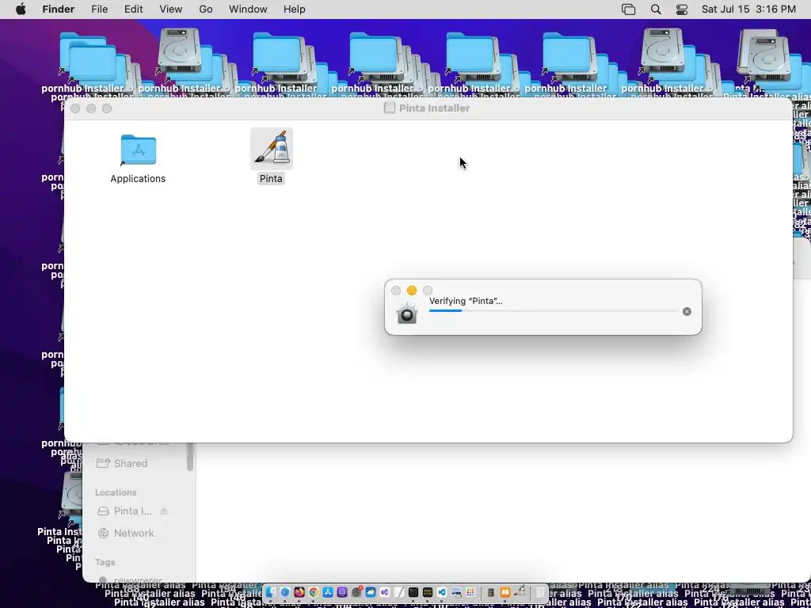The height and width of the screenshot is (608, 811).
Task: Select Shared in background Finder sidebar
Action: pos(131,463)
